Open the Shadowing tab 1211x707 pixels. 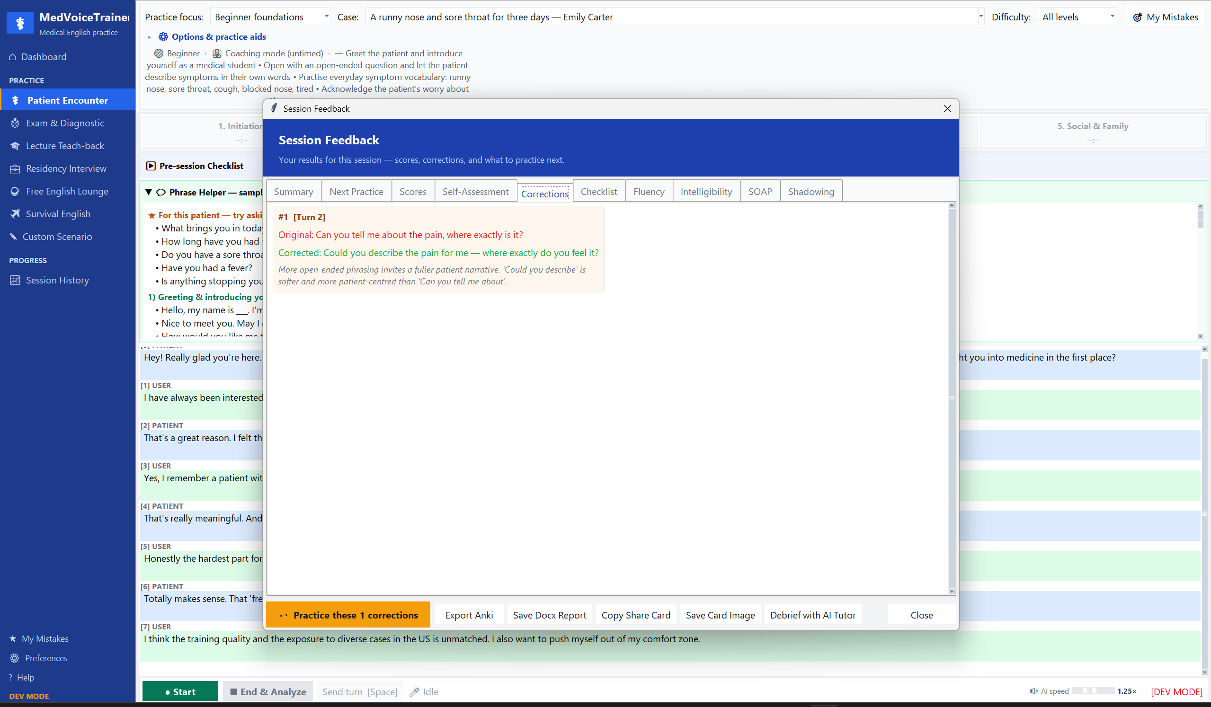tap(810, 191)
